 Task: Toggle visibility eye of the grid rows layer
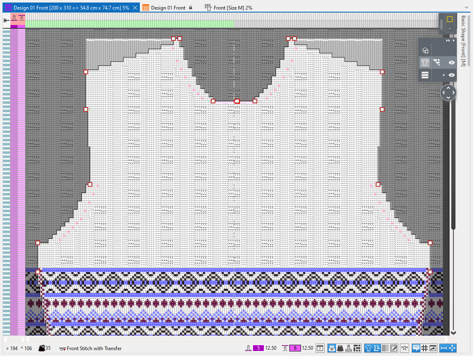coord(451,75)
